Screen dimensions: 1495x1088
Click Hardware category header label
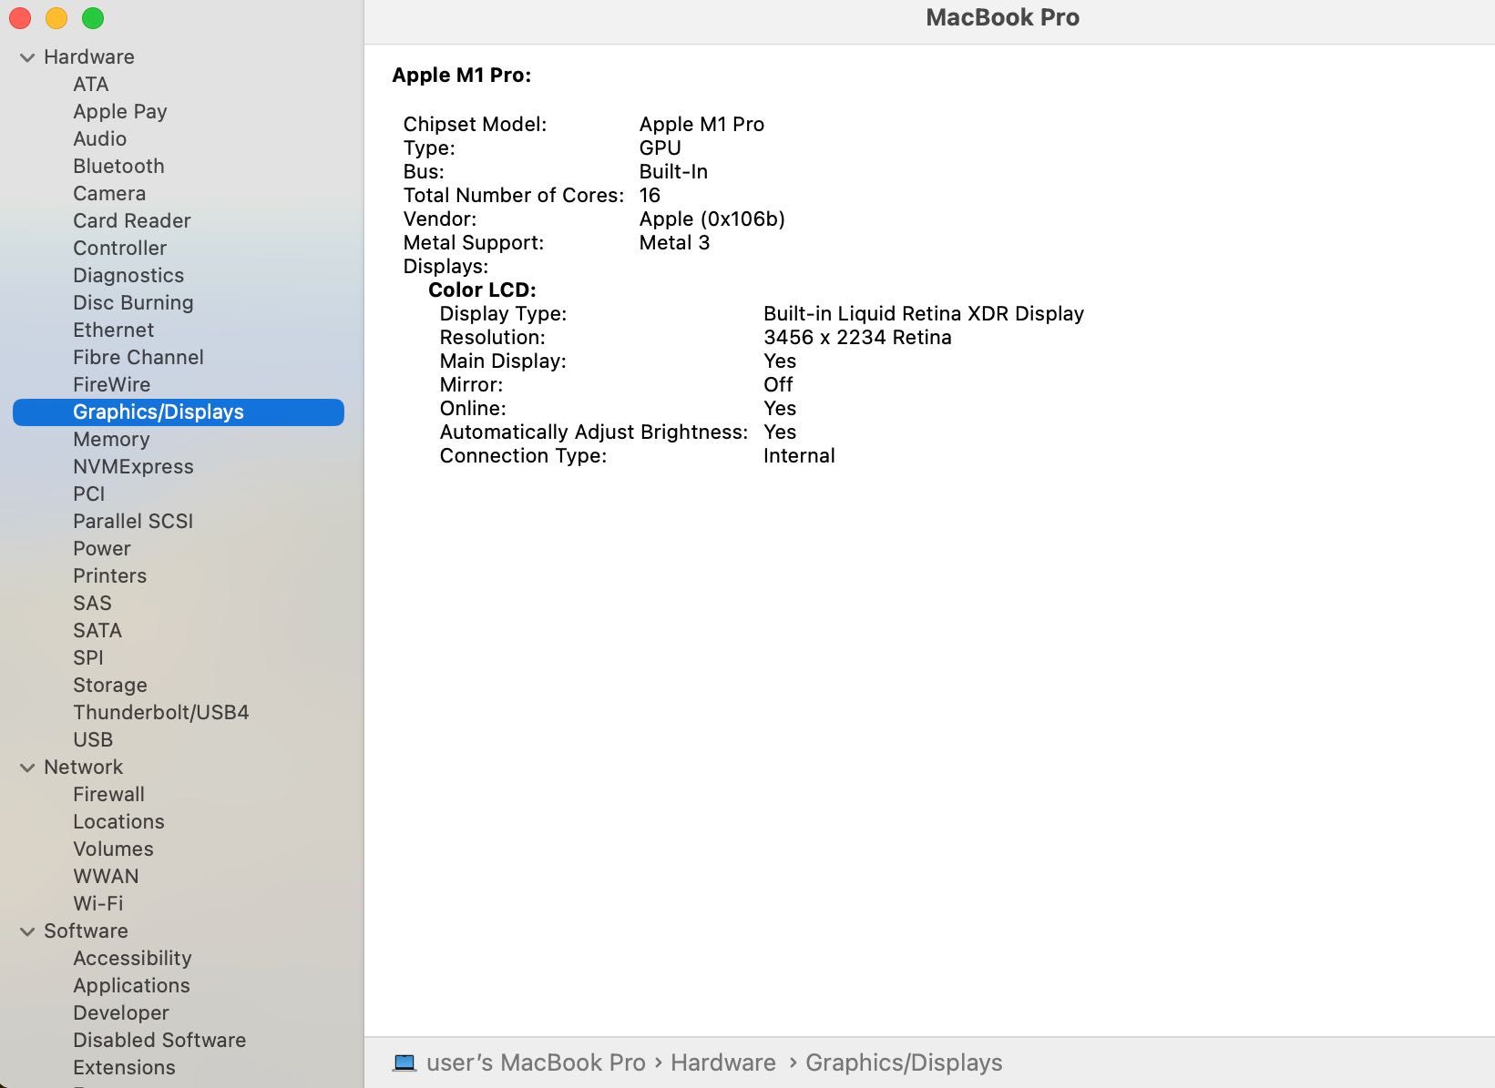[89, 56]
